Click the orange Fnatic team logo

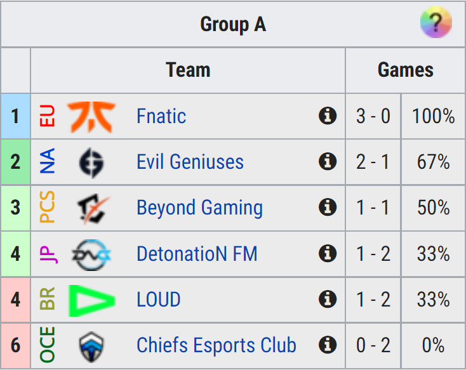pyautogui.click(x=91, y=117)
